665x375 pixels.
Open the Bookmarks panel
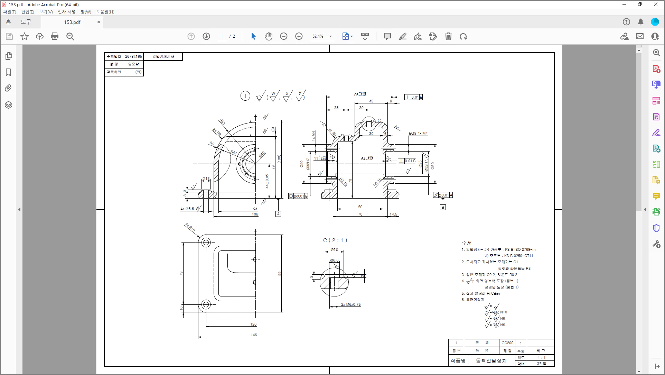pyautogui.click(x=9, y=72)
